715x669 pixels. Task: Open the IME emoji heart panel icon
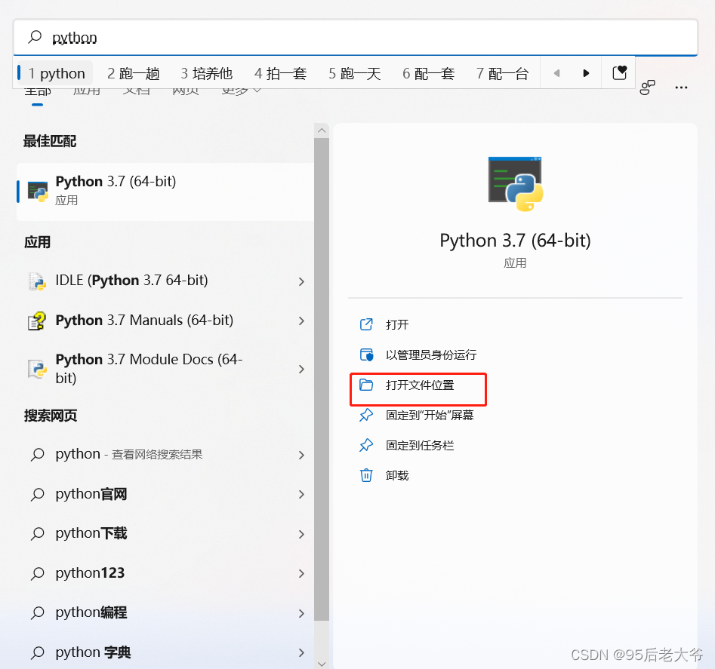pyautogui.click(x=619, y=73)
